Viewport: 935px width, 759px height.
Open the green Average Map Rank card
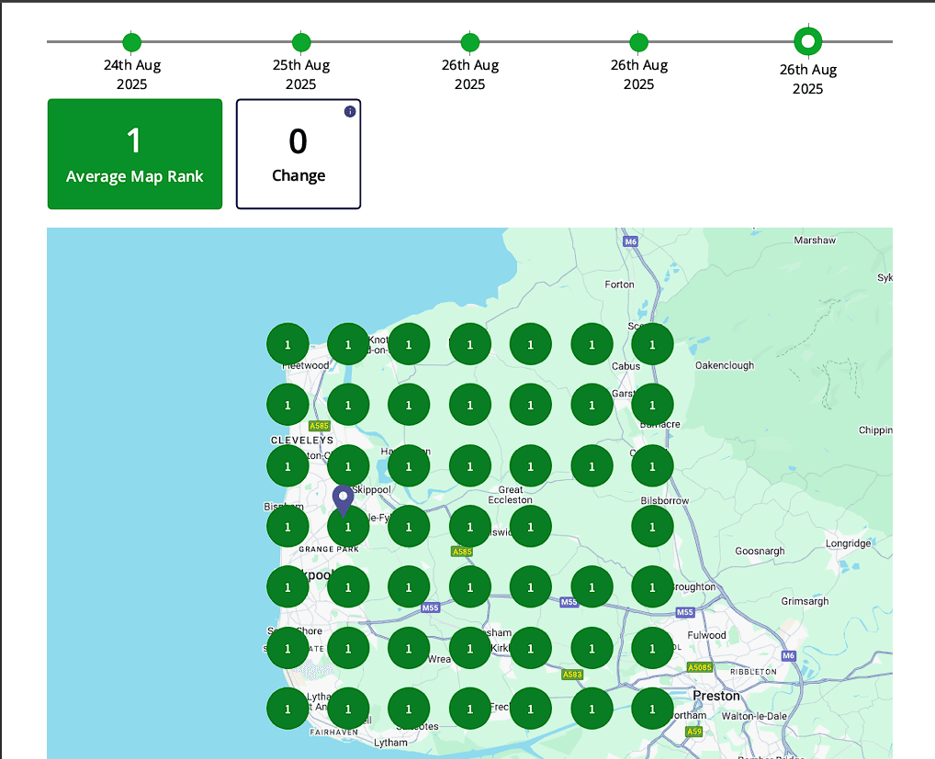pyautogui.click(x=135, y=154)
